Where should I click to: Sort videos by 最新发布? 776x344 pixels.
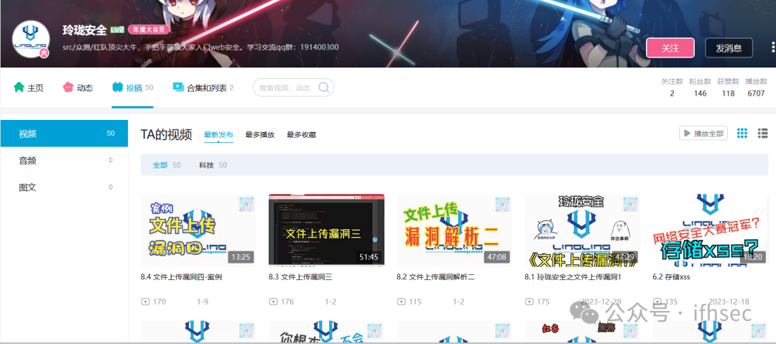[218, 134]
